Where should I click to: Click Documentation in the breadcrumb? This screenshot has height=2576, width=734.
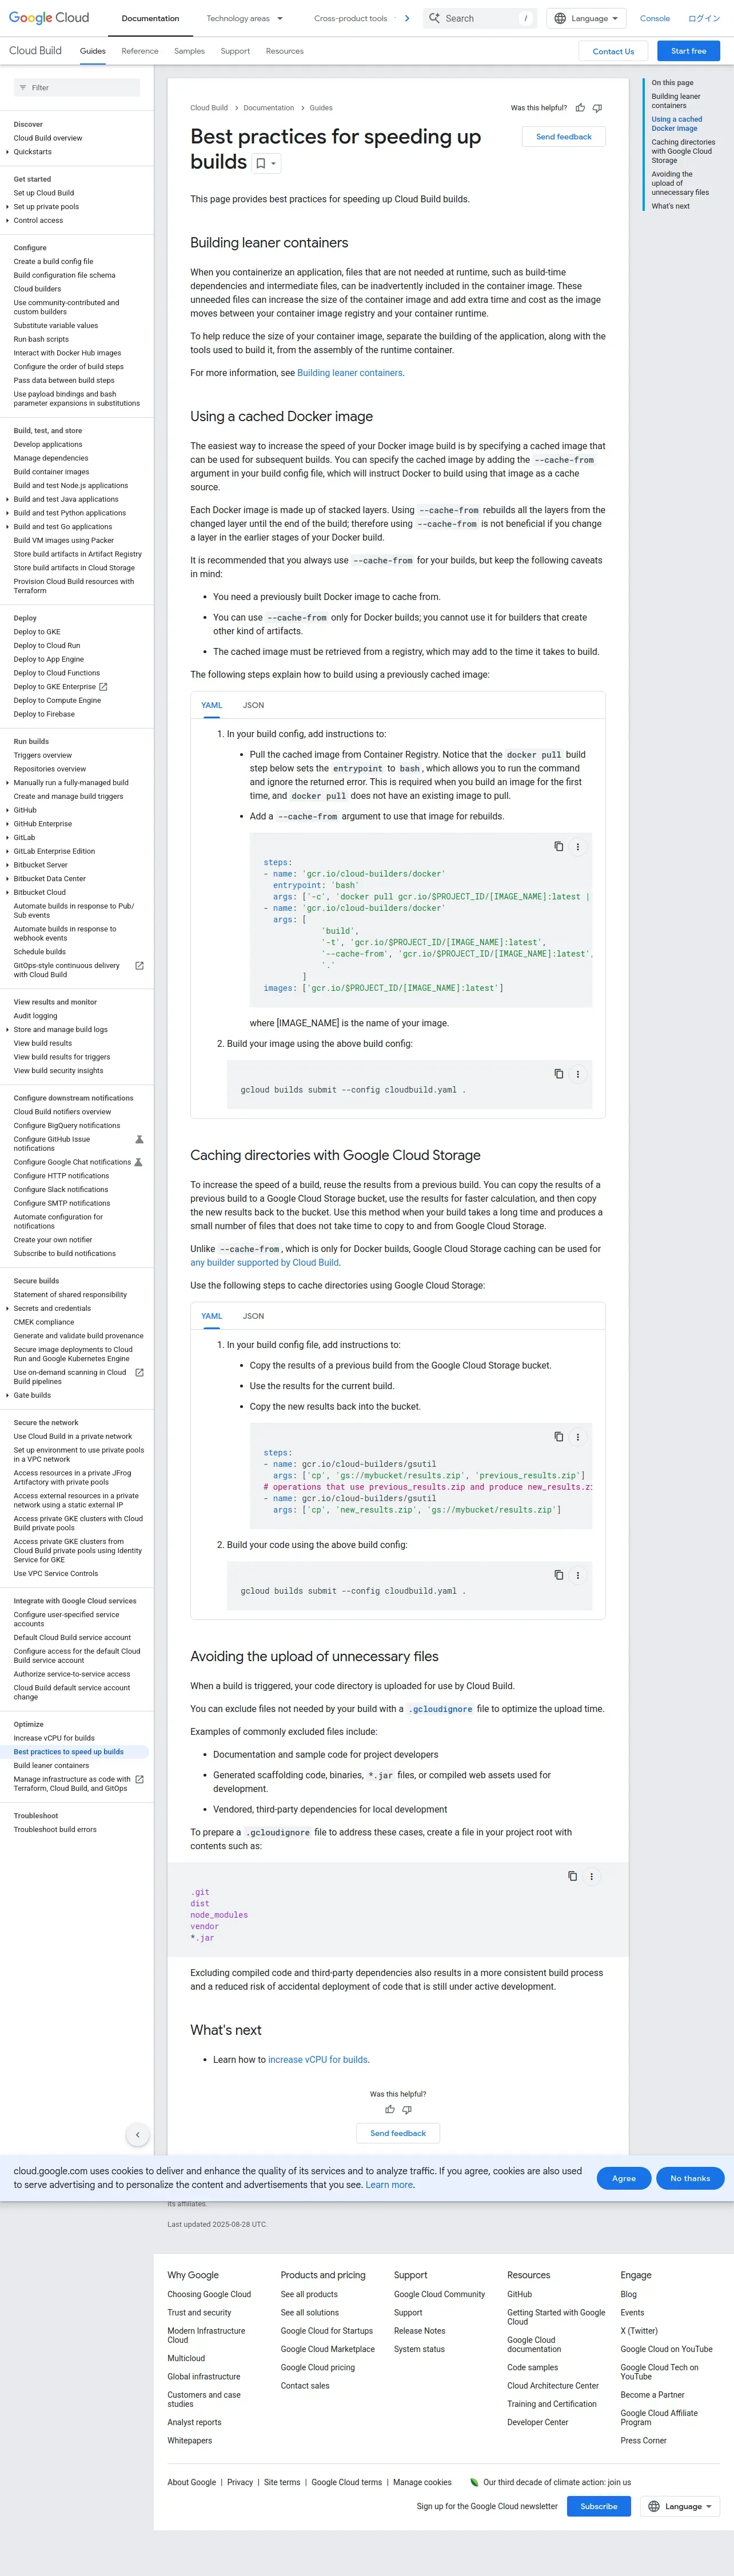pos(269,108)
